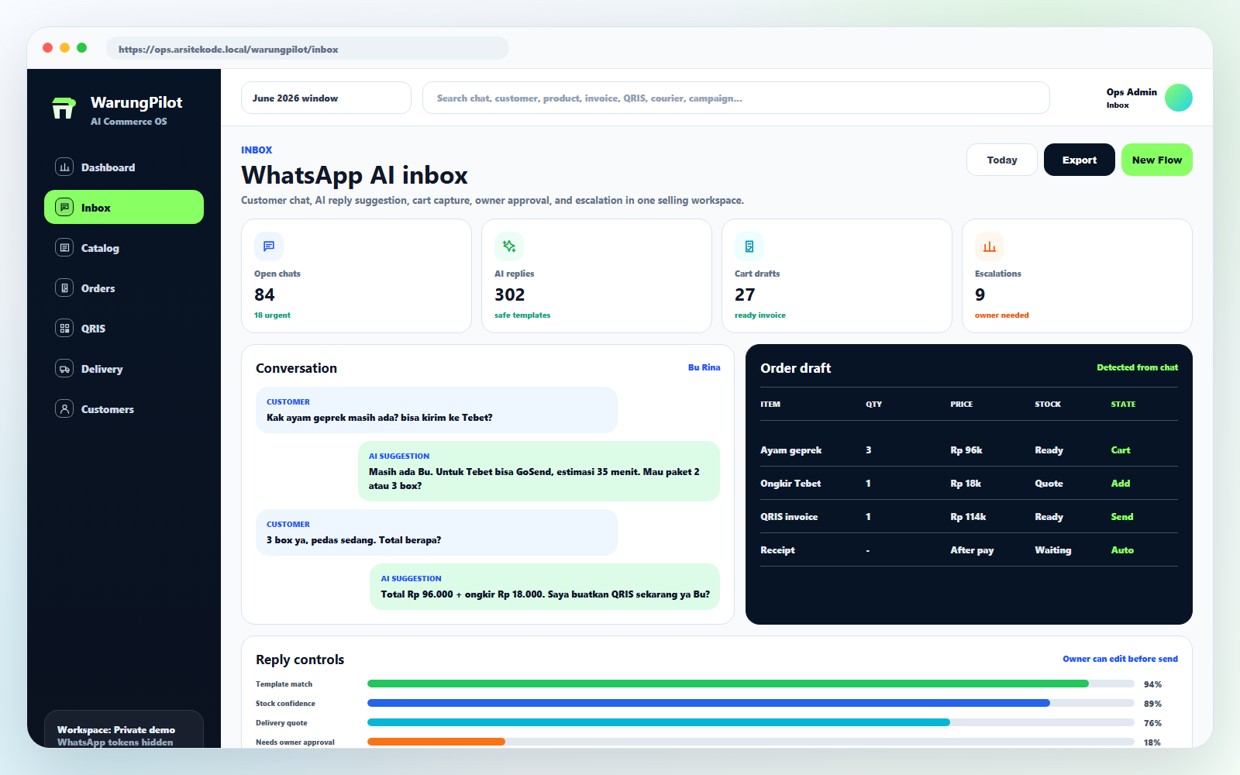
Task: Start a New Flow
Action: click(x=1157, y=160)
